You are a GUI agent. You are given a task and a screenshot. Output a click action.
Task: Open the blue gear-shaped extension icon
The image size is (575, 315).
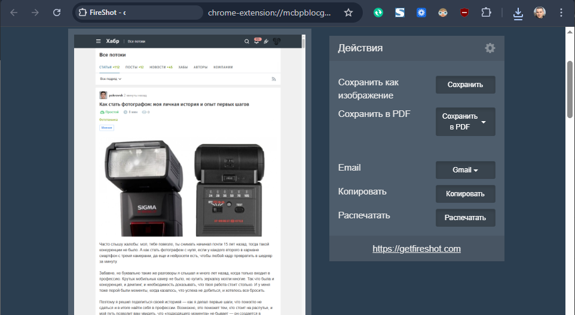tap(421, 13)
